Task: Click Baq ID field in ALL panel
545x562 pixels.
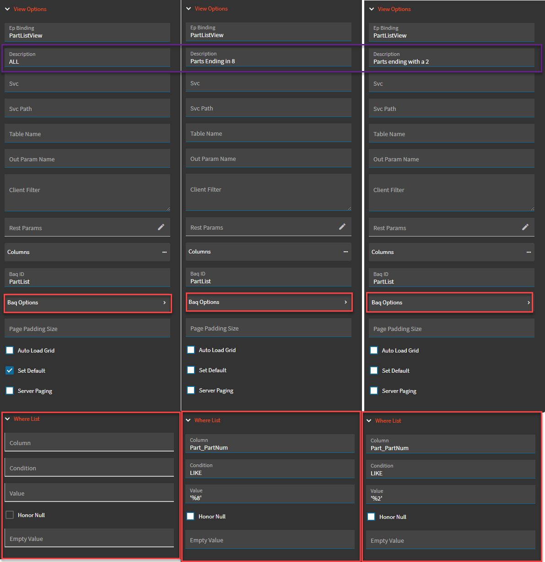Action: tap(87, 278)
